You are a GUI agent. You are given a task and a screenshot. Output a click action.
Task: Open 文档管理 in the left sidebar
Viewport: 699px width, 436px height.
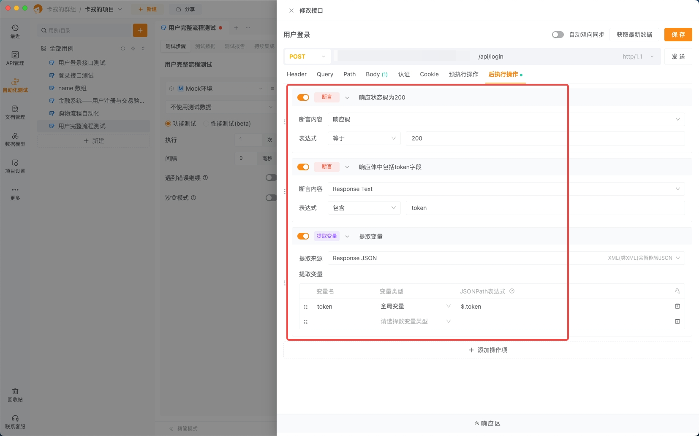click(x=15, y=112)
